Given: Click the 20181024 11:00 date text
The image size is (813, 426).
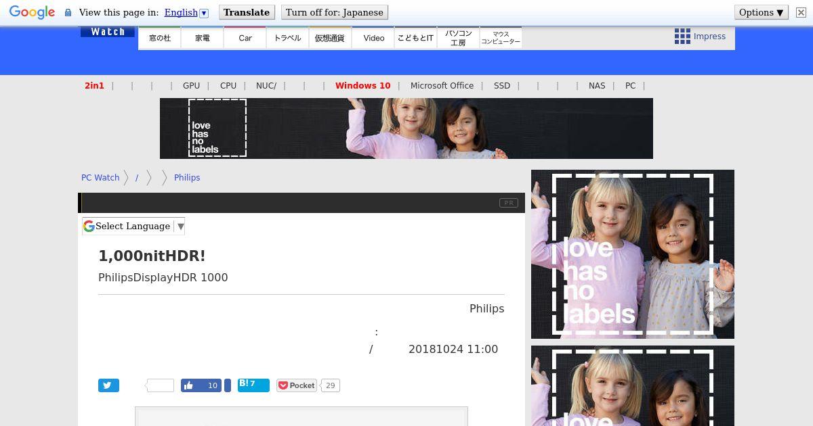Looking at the screenshot, I should [x=453, y=349].
